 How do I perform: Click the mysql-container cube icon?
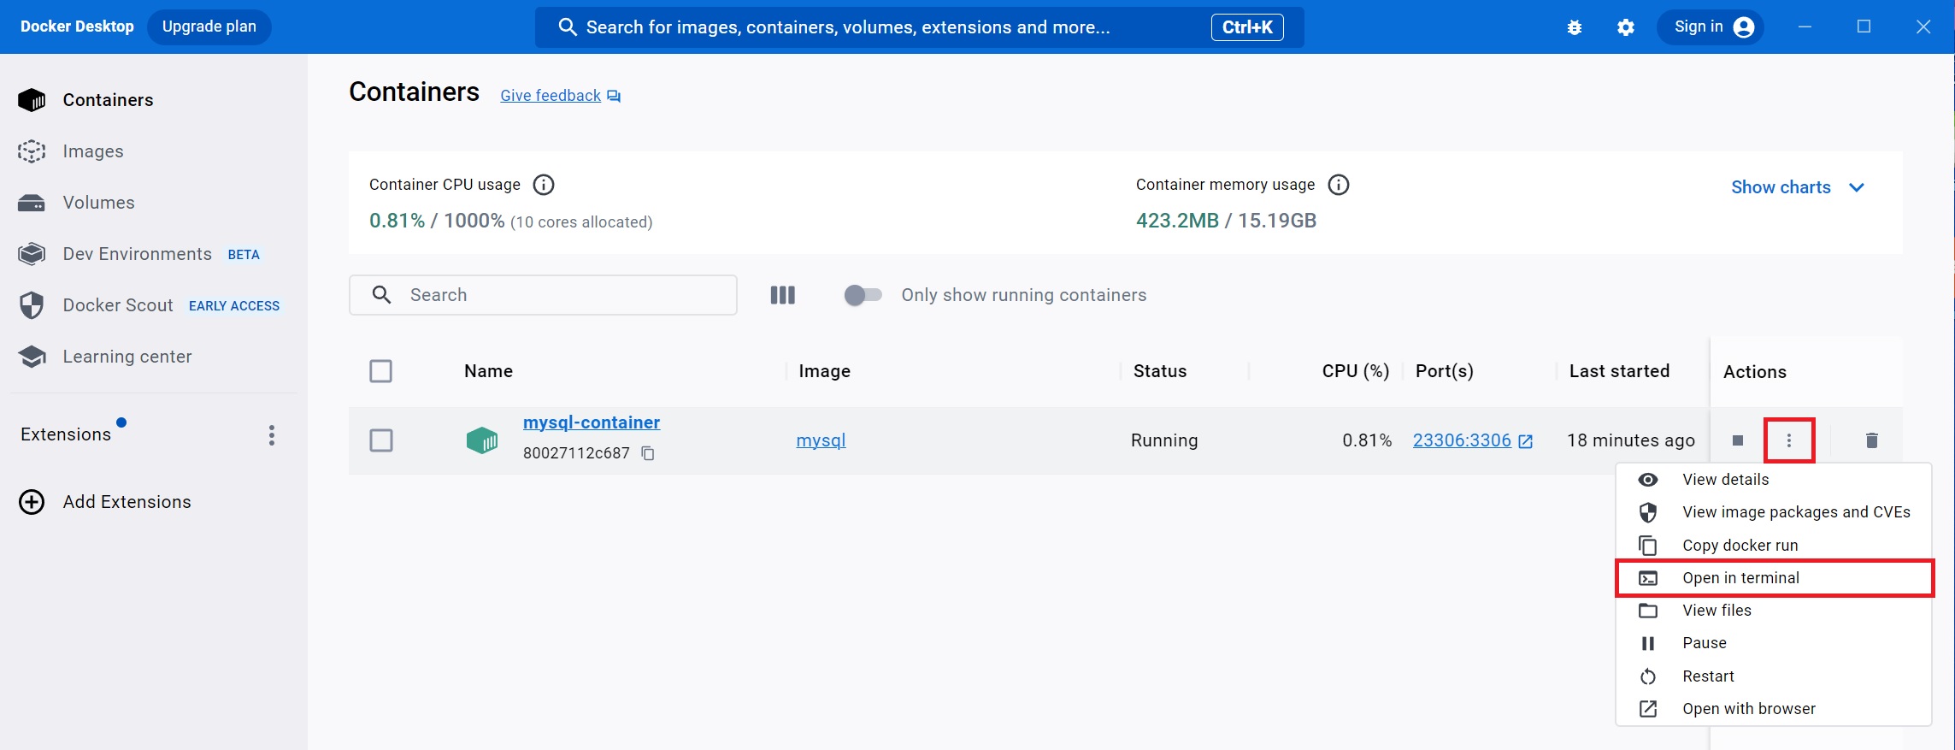[x=482, y=440]
